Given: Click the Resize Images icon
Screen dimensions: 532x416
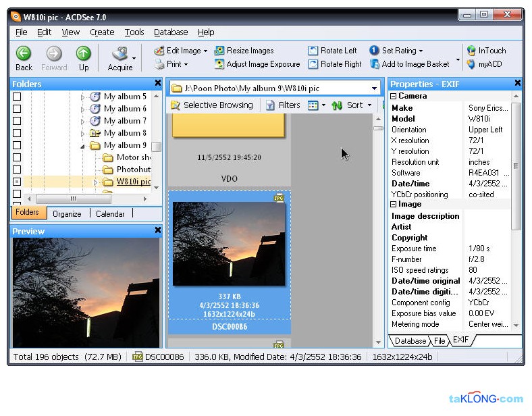Looking at the screenshot, I should click(x=219, y=51).
